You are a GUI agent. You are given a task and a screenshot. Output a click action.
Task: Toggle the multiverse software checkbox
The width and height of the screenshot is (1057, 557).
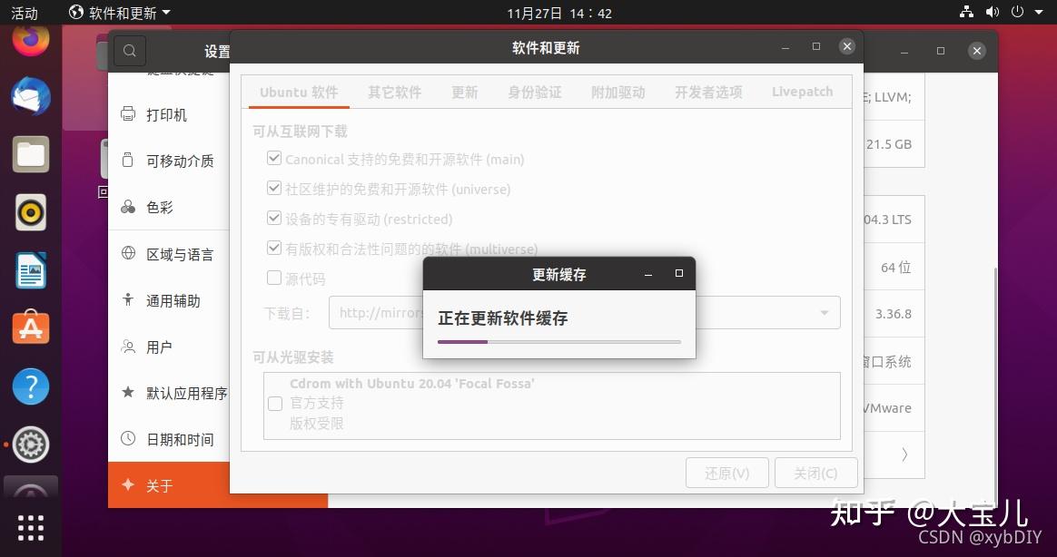pos(273,248)
